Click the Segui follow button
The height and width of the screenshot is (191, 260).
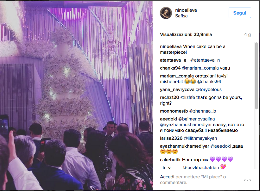pos(240,13)
